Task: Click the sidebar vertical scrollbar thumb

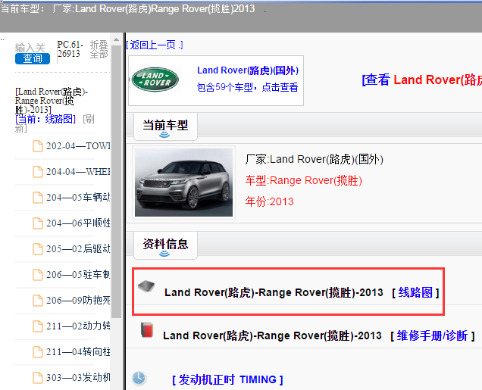Action: pyautogui.click(x=116, y=182)
